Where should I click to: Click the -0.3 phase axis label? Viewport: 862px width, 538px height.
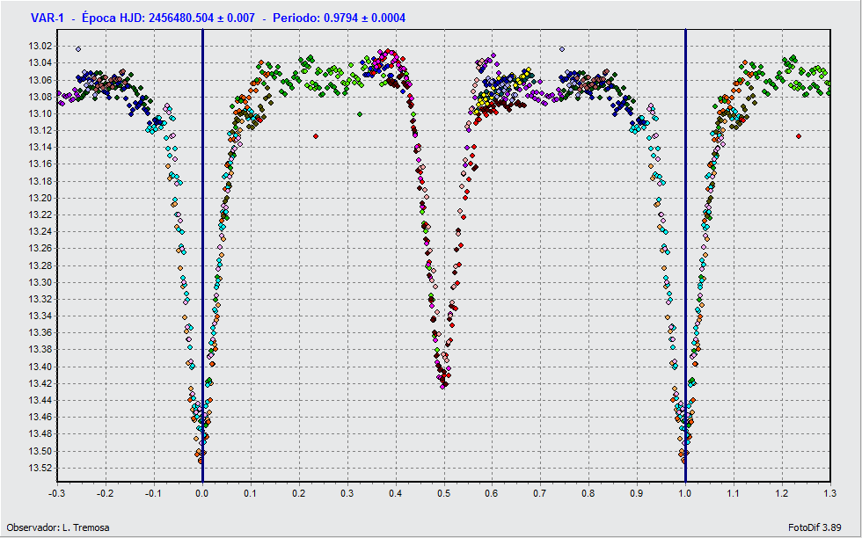(x=56, y=493)
